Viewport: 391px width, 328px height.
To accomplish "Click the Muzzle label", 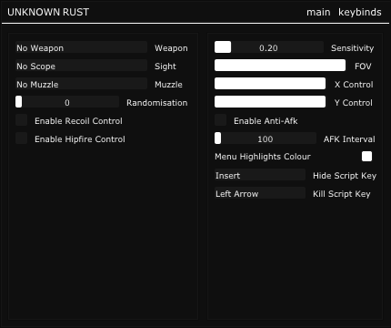I will [x=168, y=85].
